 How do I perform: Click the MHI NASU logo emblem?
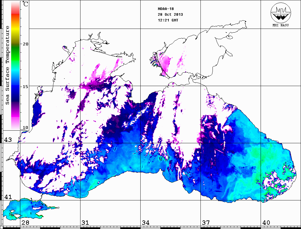pyautogui.click(x=281, y=13)
